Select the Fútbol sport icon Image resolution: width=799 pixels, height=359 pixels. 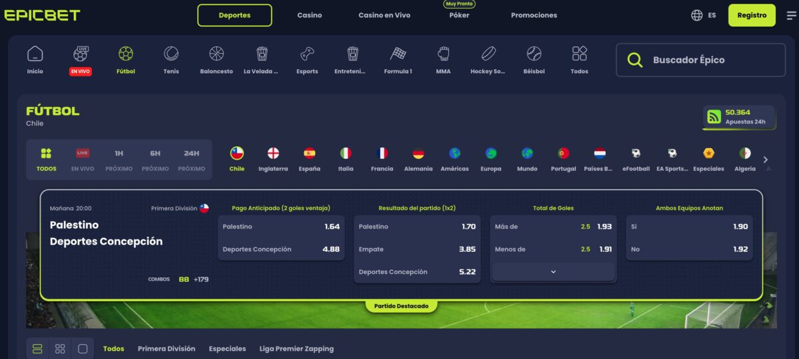(125, 60)
